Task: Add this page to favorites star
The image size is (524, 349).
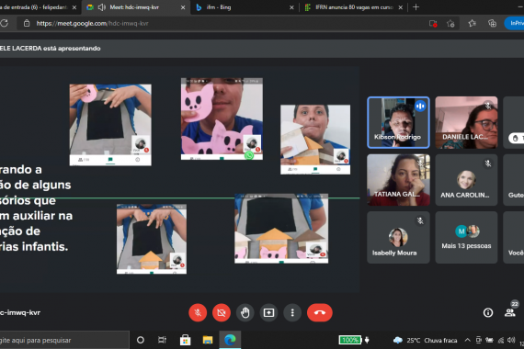Action: click(450, 23)
